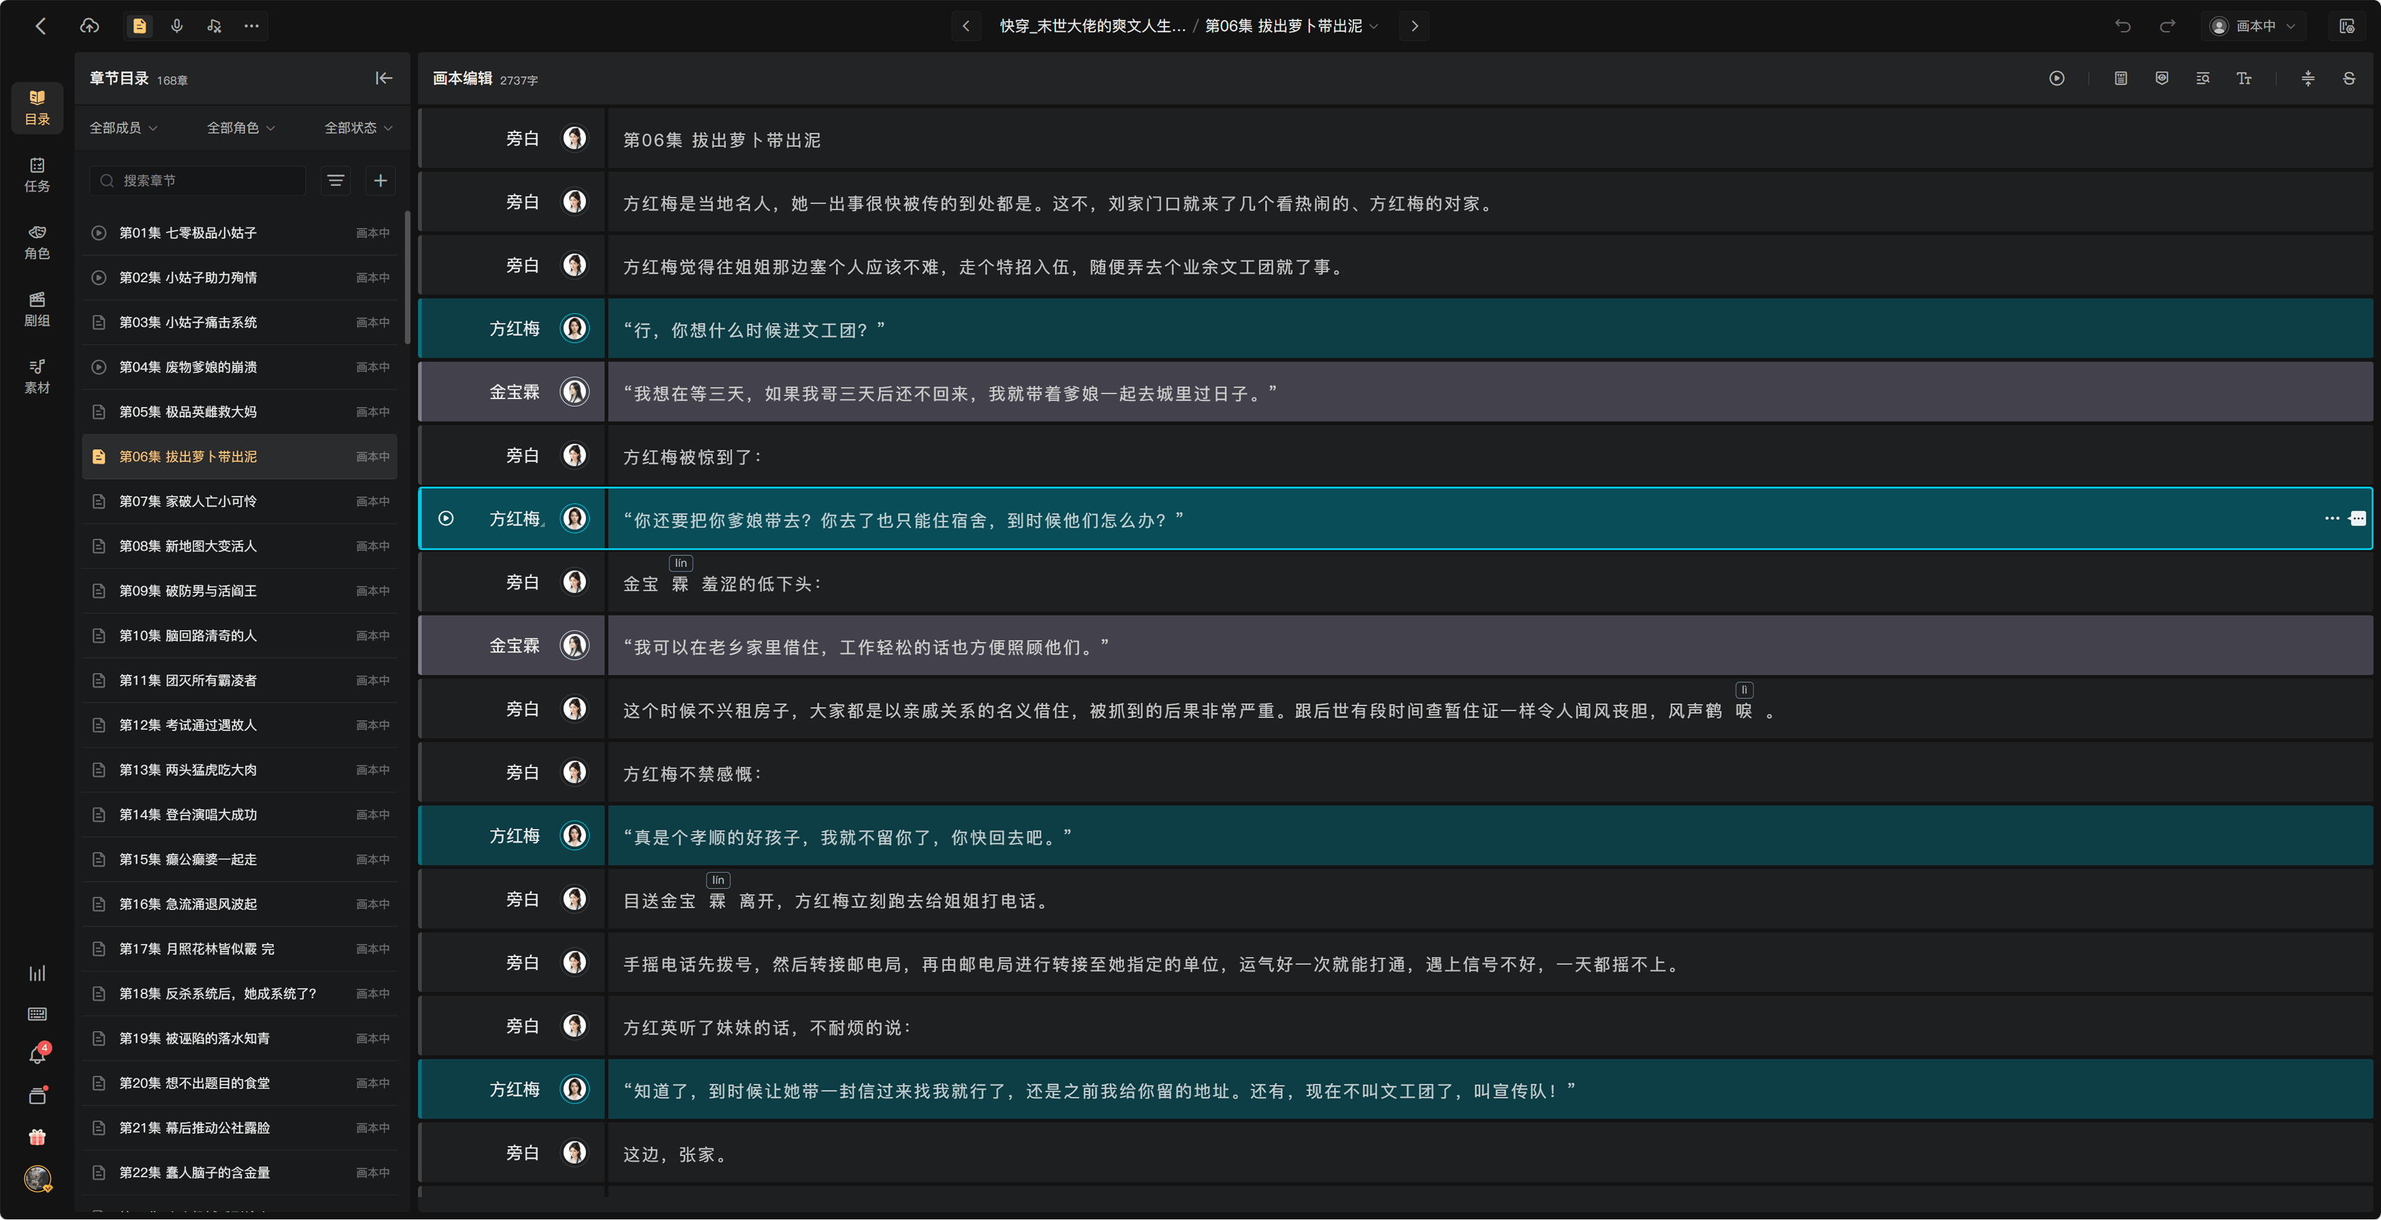Open chapter 第07集 家破人亡小可怜
The width and height of the screenshot is (2381, 1220).
point(241,501)
